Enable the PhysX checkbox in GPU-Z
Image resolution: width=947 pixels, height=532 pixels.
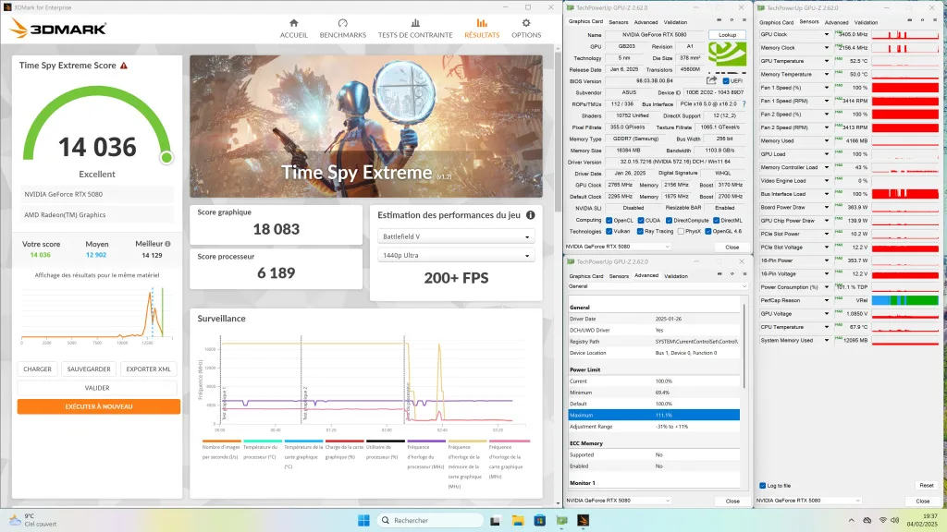tap(681, 231)
